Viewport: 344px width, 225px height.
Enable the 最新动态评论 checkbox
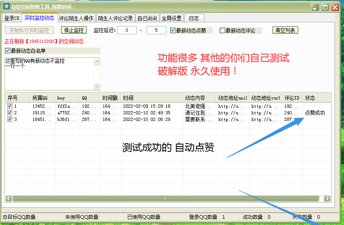click(222, 31)
